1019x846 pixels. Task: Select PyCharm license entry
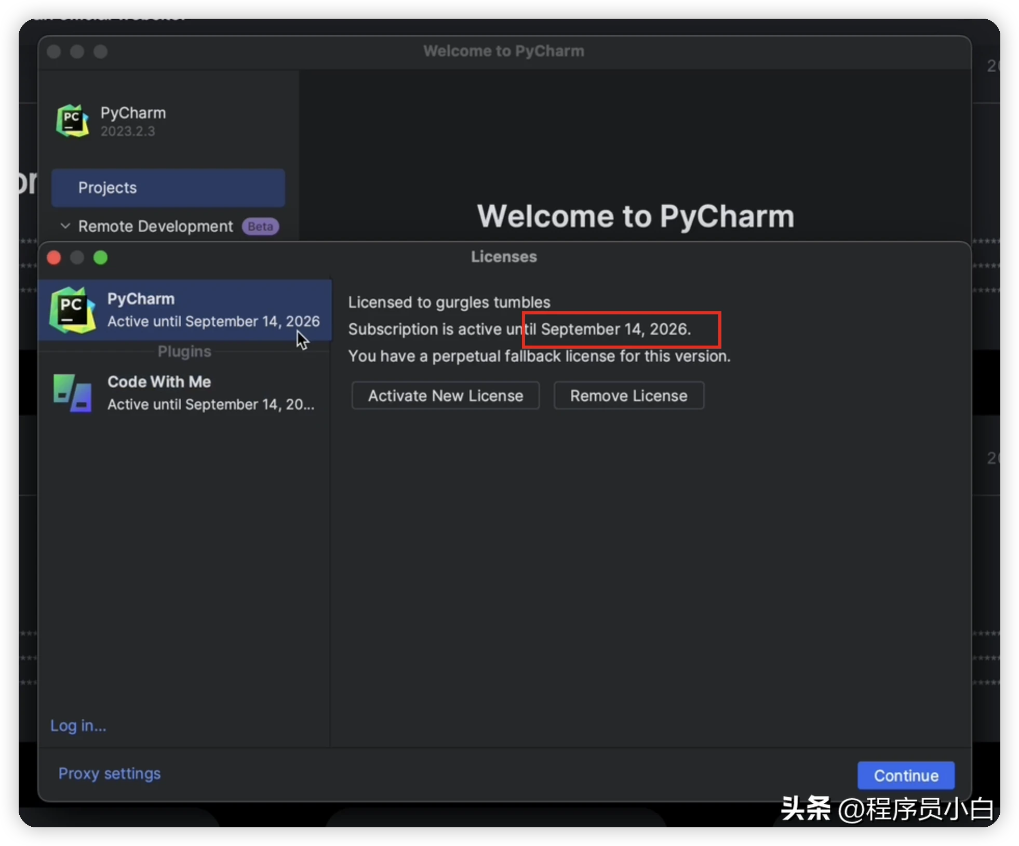[x=185, y=310]
